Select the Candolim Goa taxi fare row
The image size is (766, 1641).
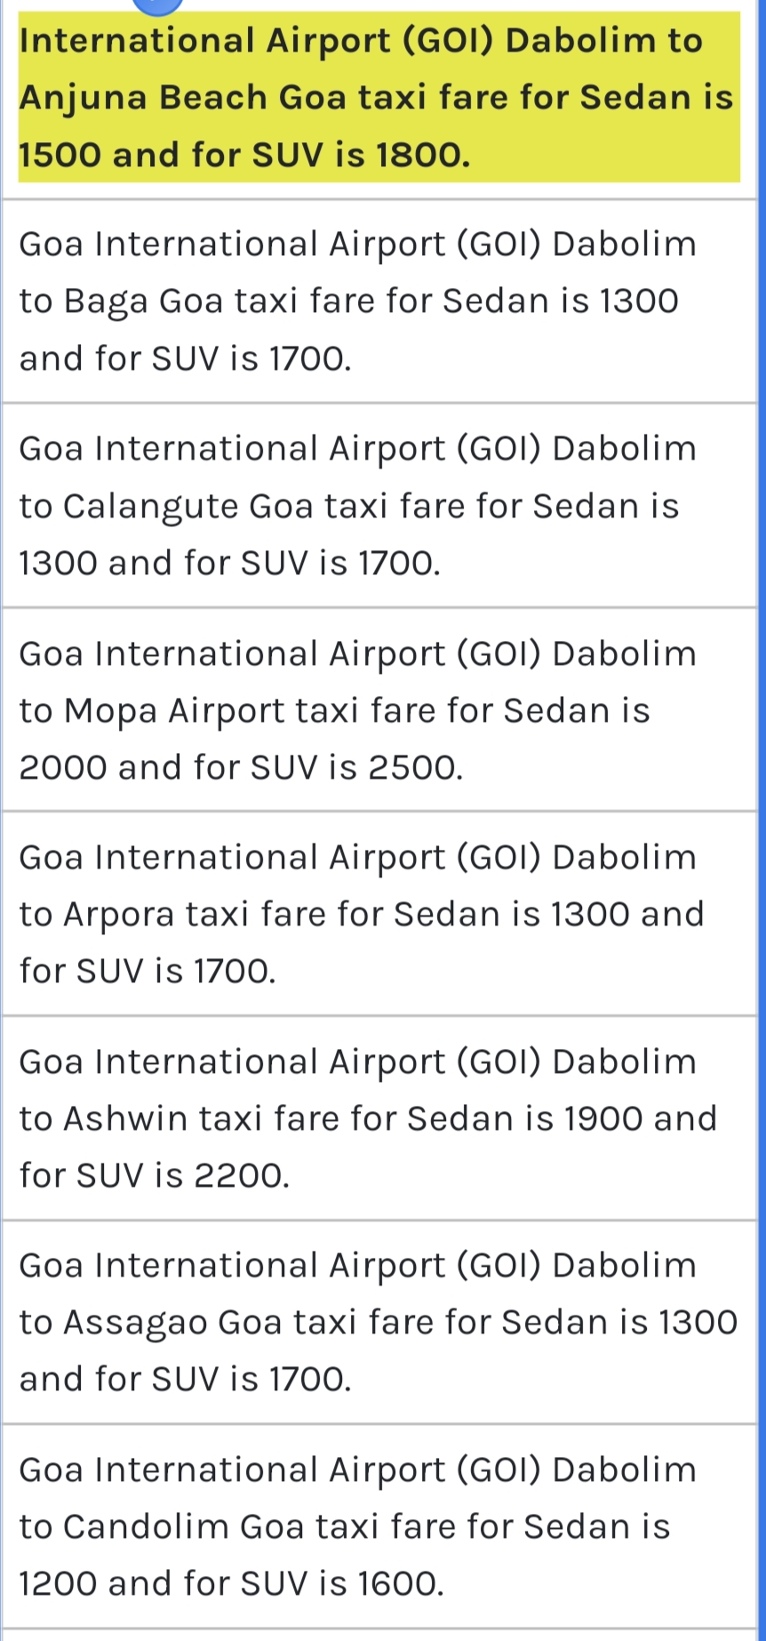pyautogui.click(x=379, y=1526)
